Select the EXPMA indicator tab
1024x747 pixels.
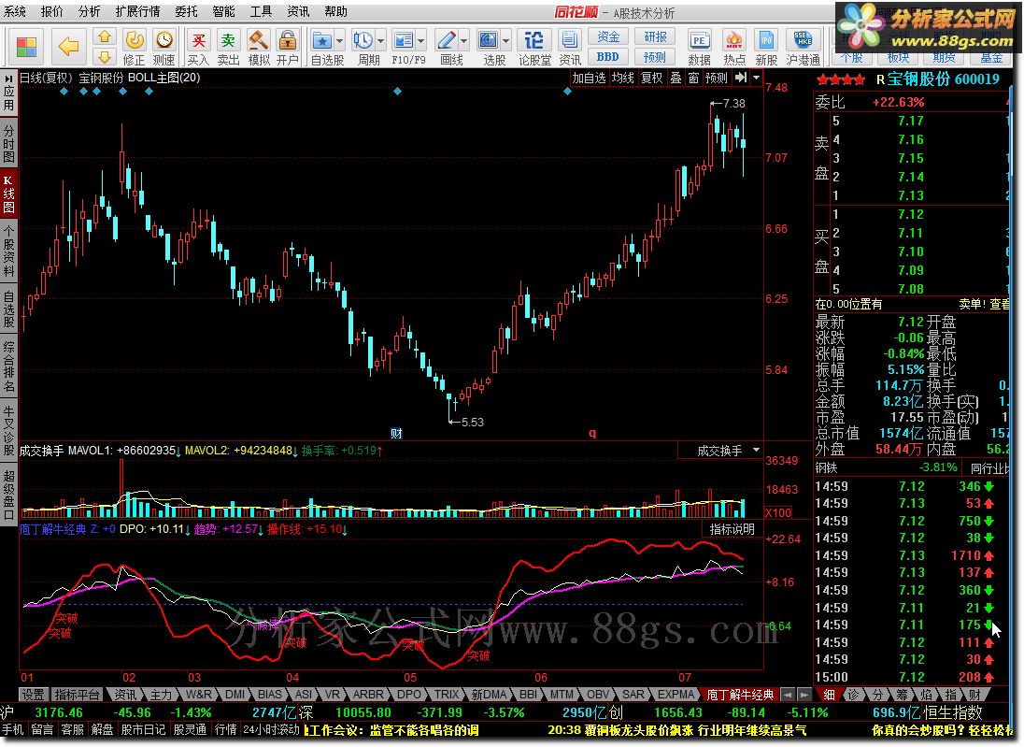(676, 695)
